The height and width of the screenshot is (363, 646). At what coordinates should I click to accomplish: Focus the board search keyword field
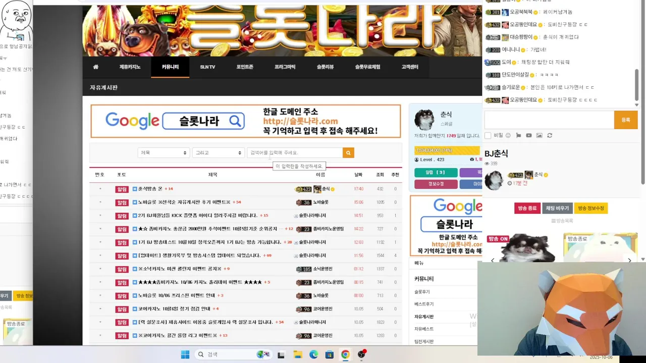pos(295,153)
